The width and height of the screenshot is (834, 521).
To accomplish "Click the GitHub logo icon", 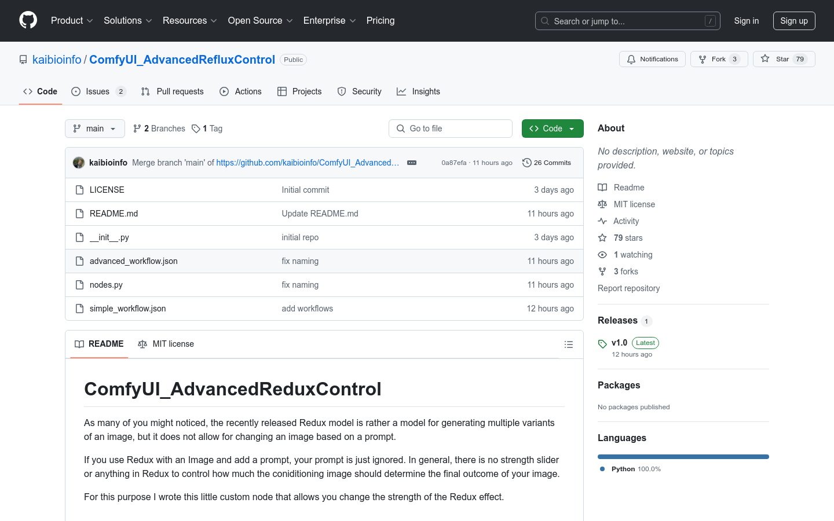I will tap(28, 20).
